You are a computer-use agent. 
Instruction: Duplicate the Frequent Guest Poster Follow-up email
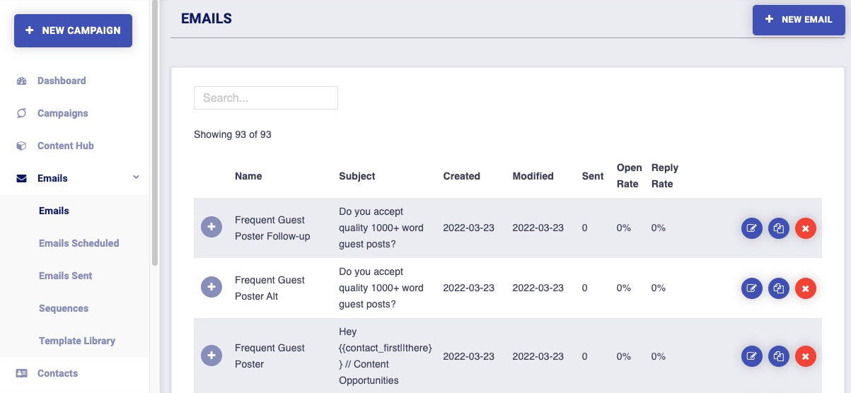pos(779,228)
